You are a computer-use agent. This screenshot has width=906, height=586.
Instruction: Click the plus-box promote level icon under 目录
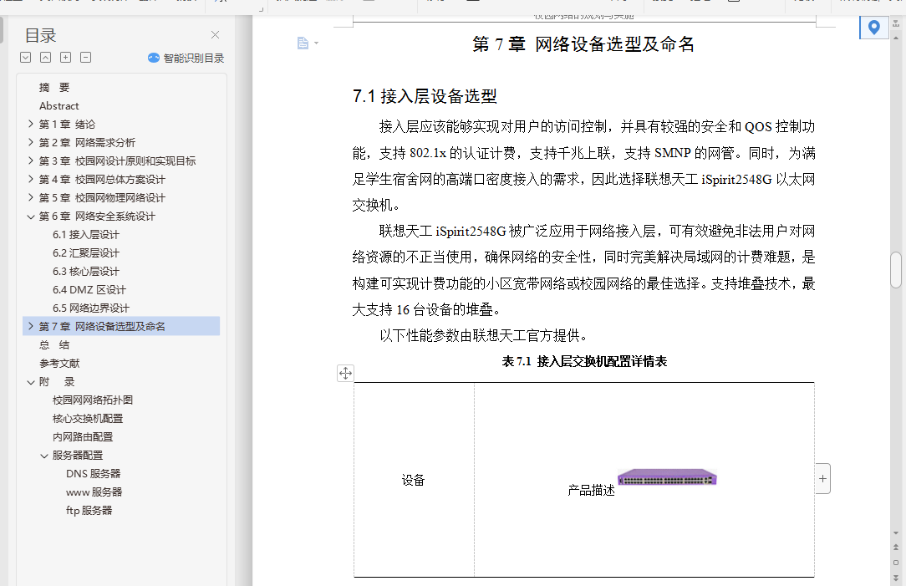point(66,57)
